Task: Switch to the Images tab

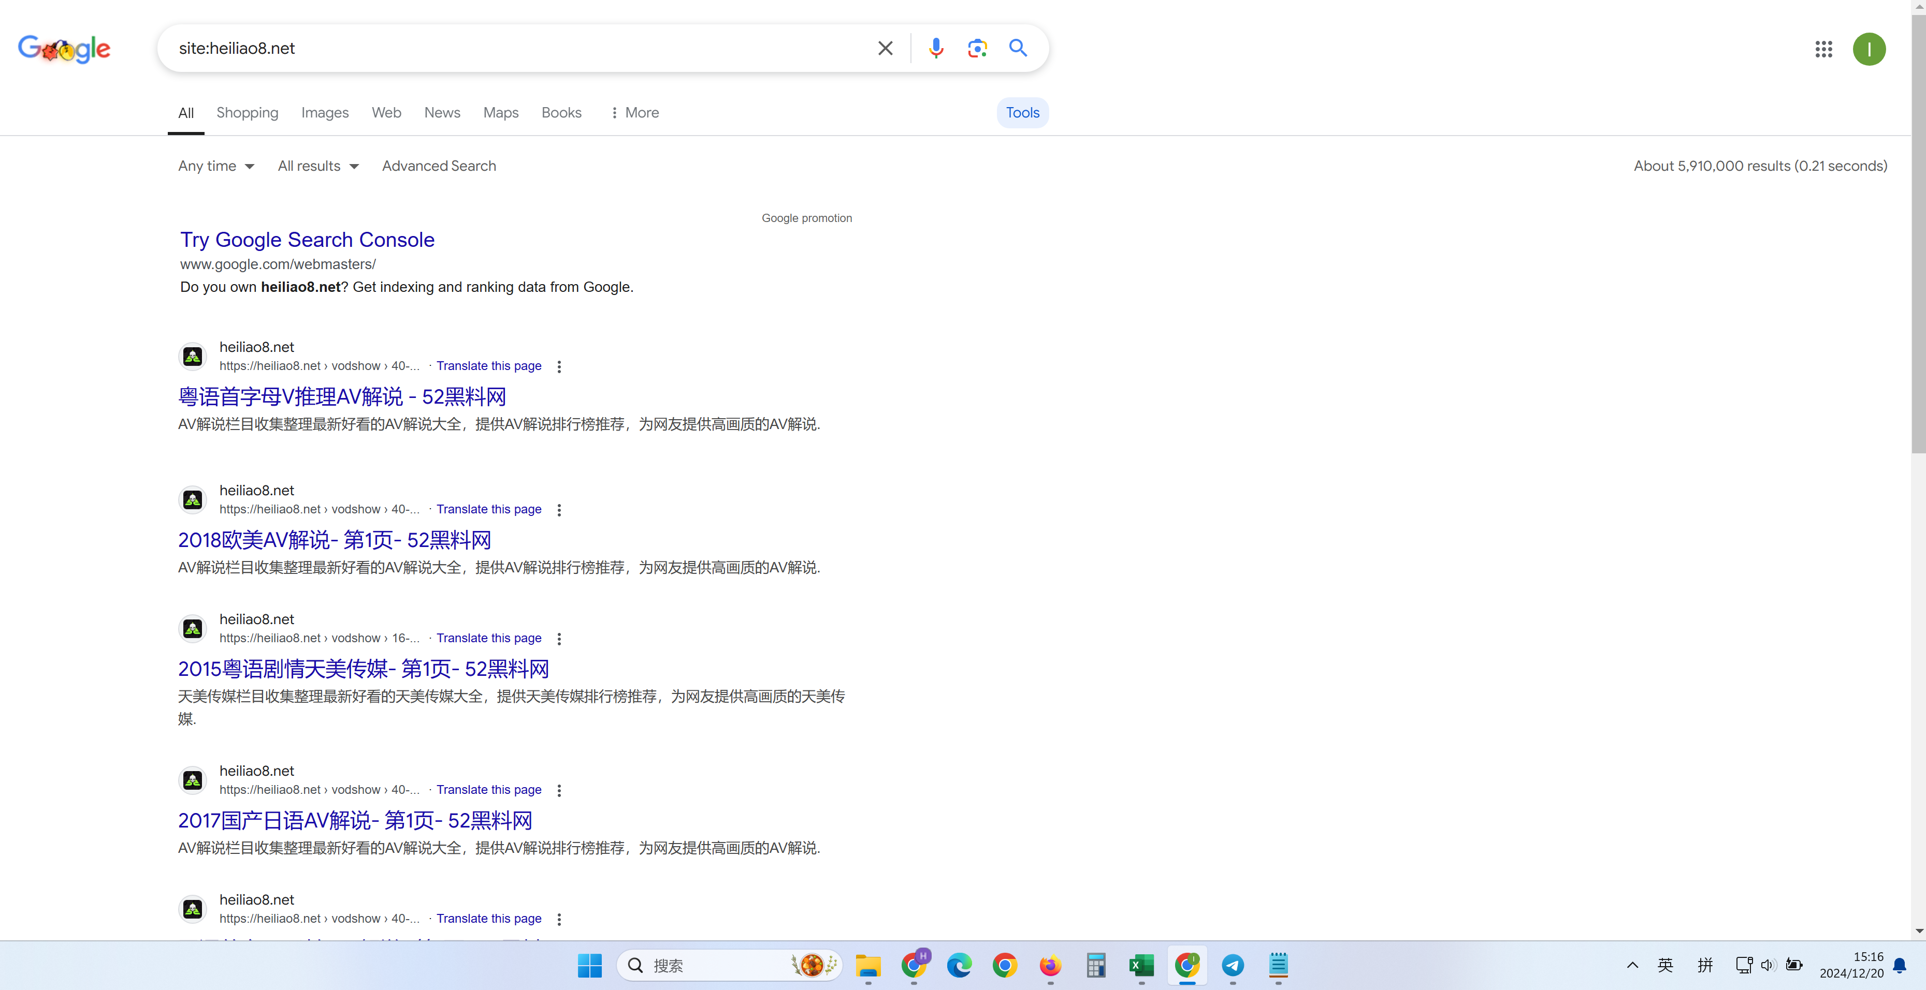Action: pos(325,113)
